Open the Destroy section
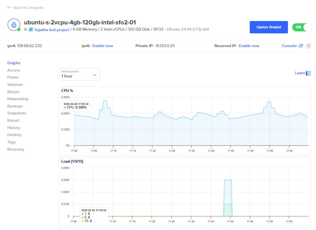Screen dimensions: 316x230 tap(14, 135)
